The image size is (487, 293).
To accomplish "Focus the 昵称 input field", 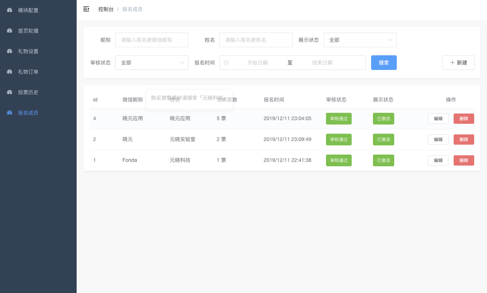I will pos(152,40).
